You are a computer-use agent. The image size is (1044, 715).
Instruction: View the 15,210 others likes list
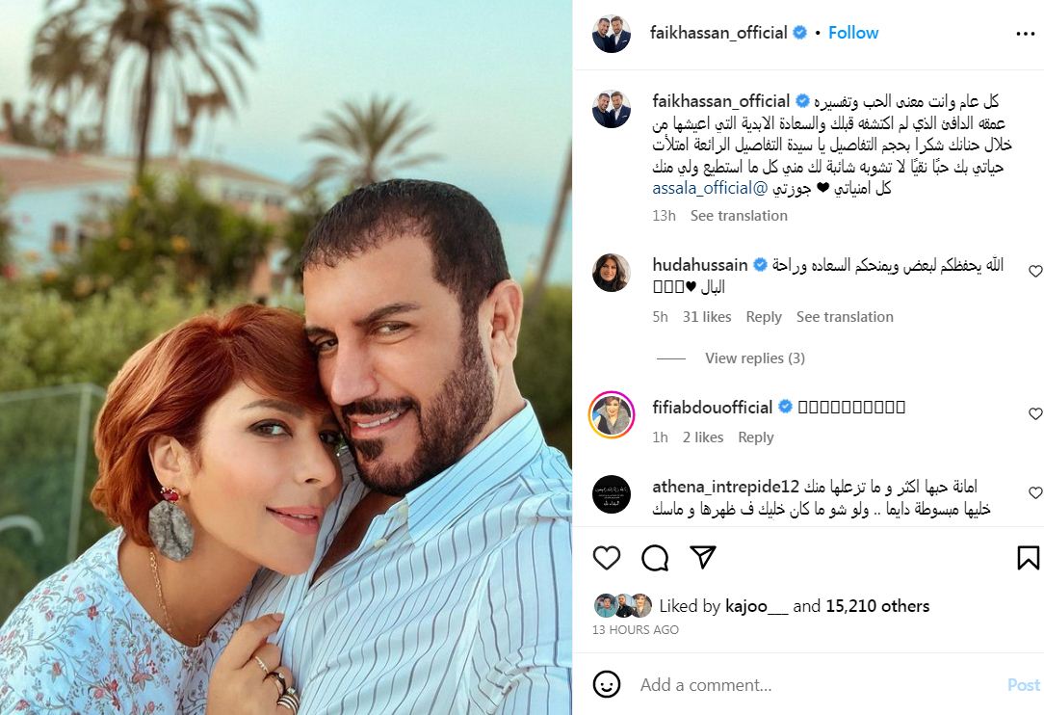click(877, 606)
